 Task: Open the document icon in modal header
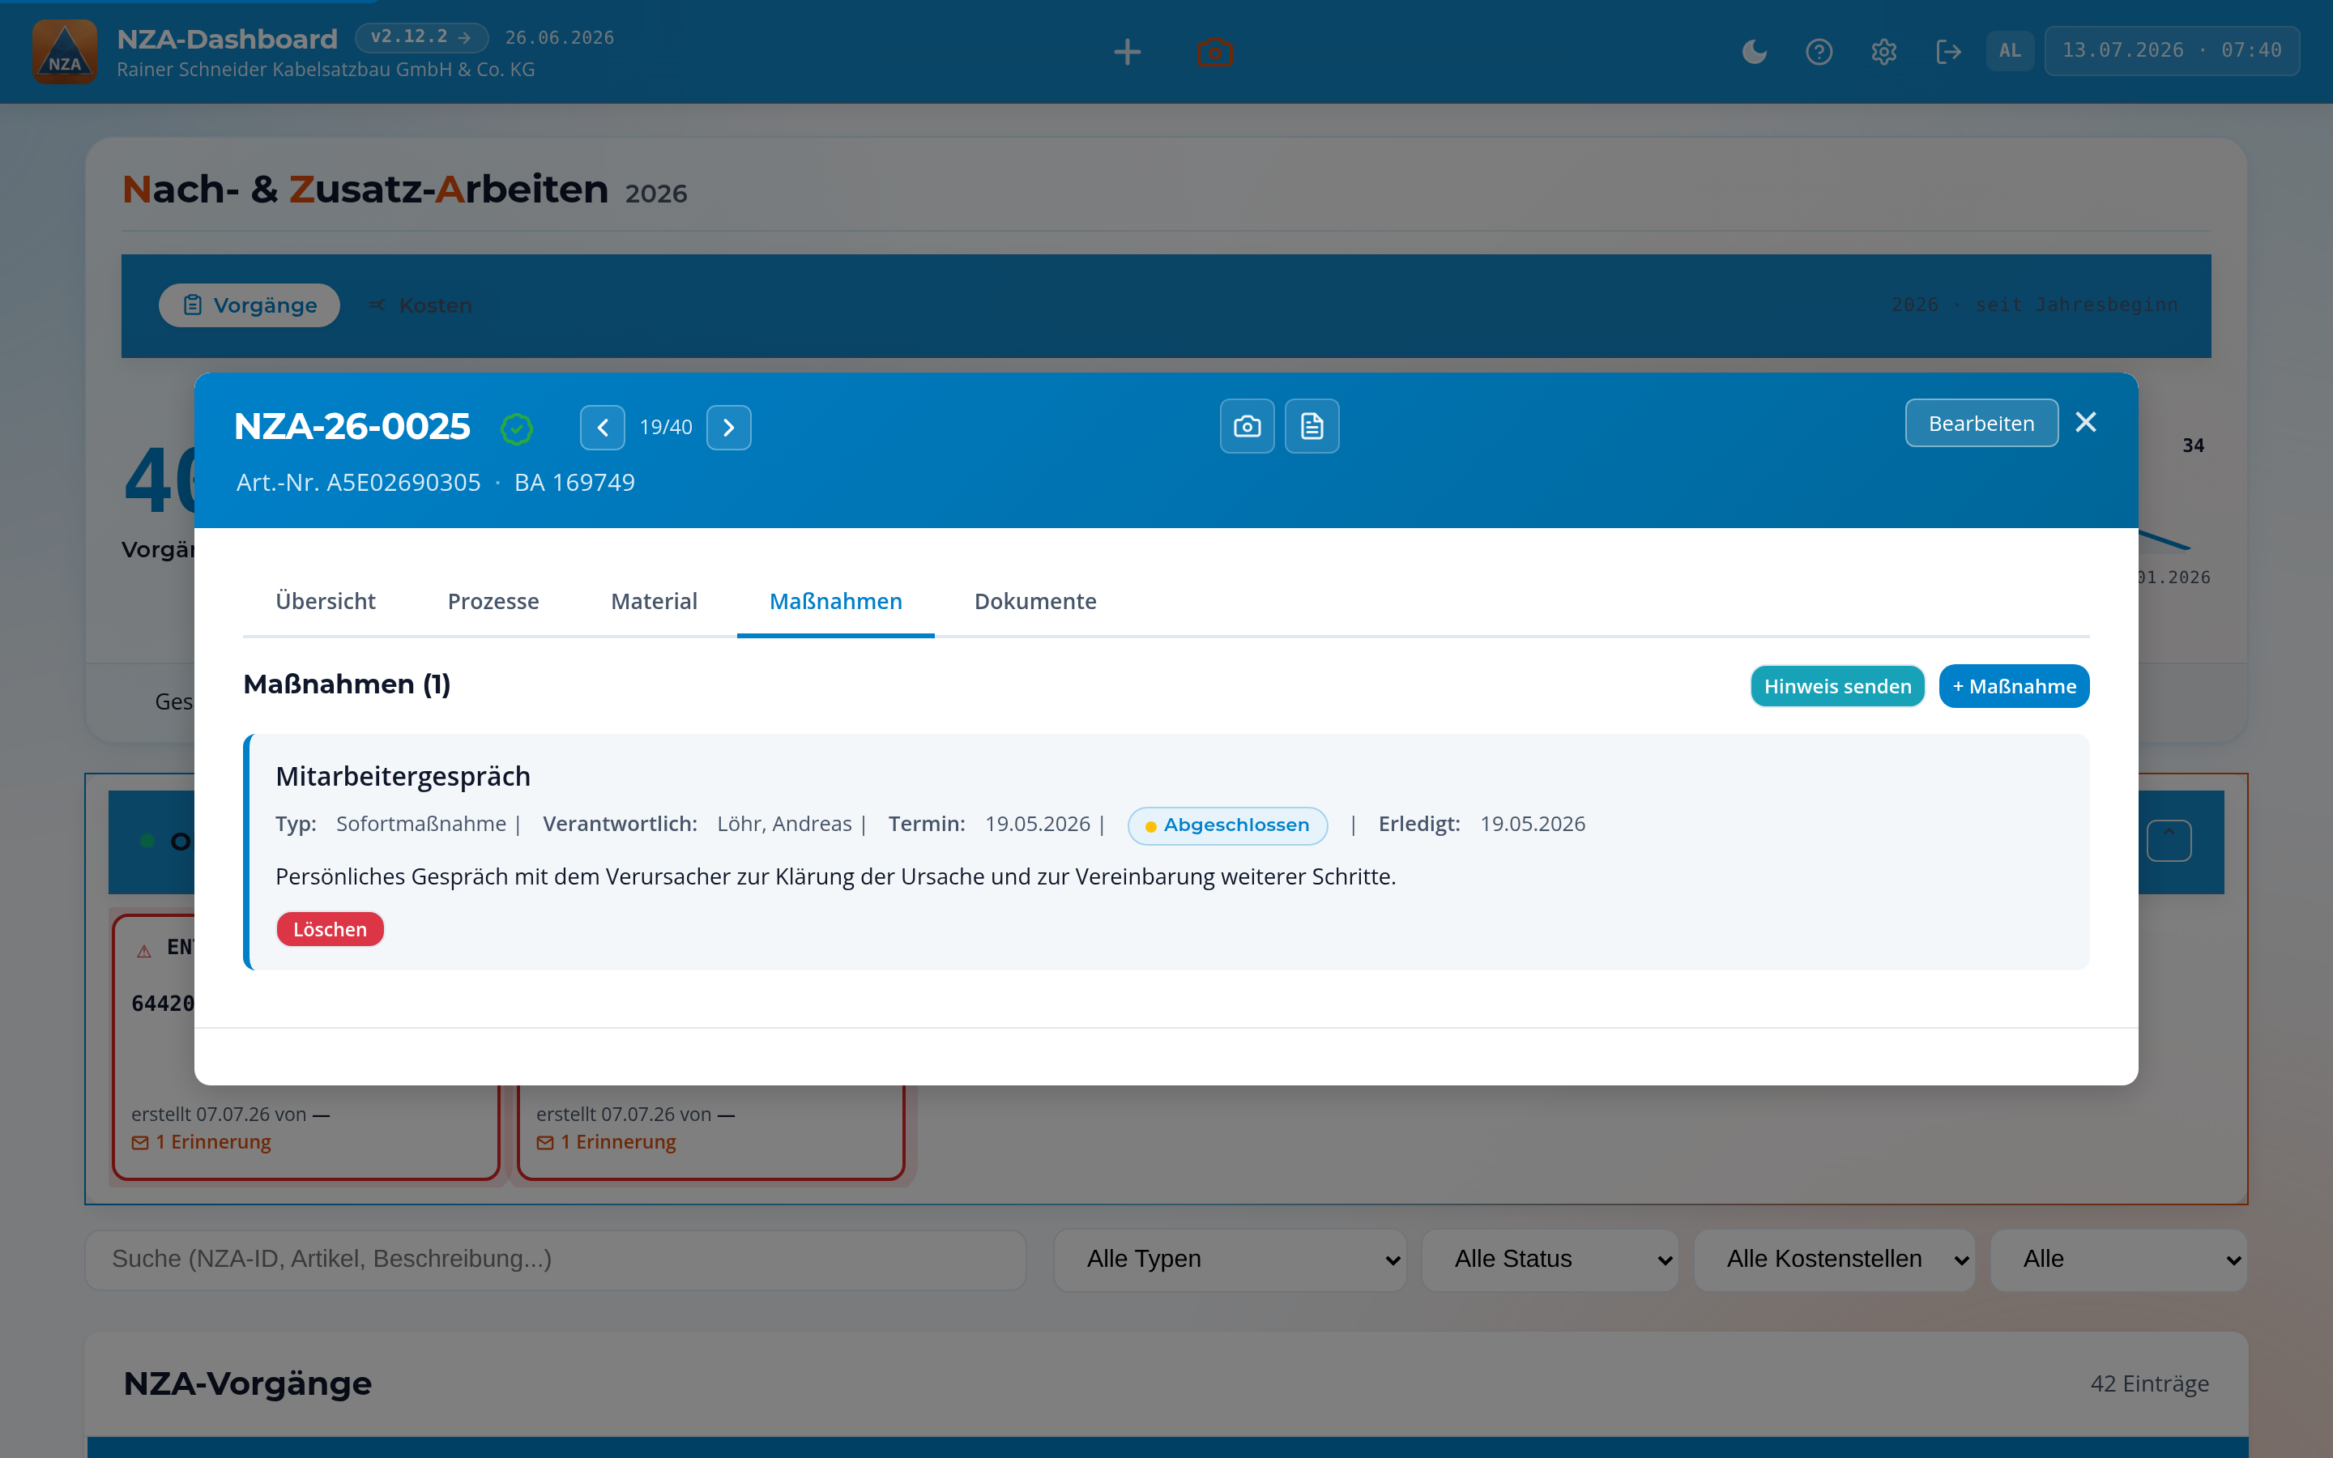[1312, 426]
